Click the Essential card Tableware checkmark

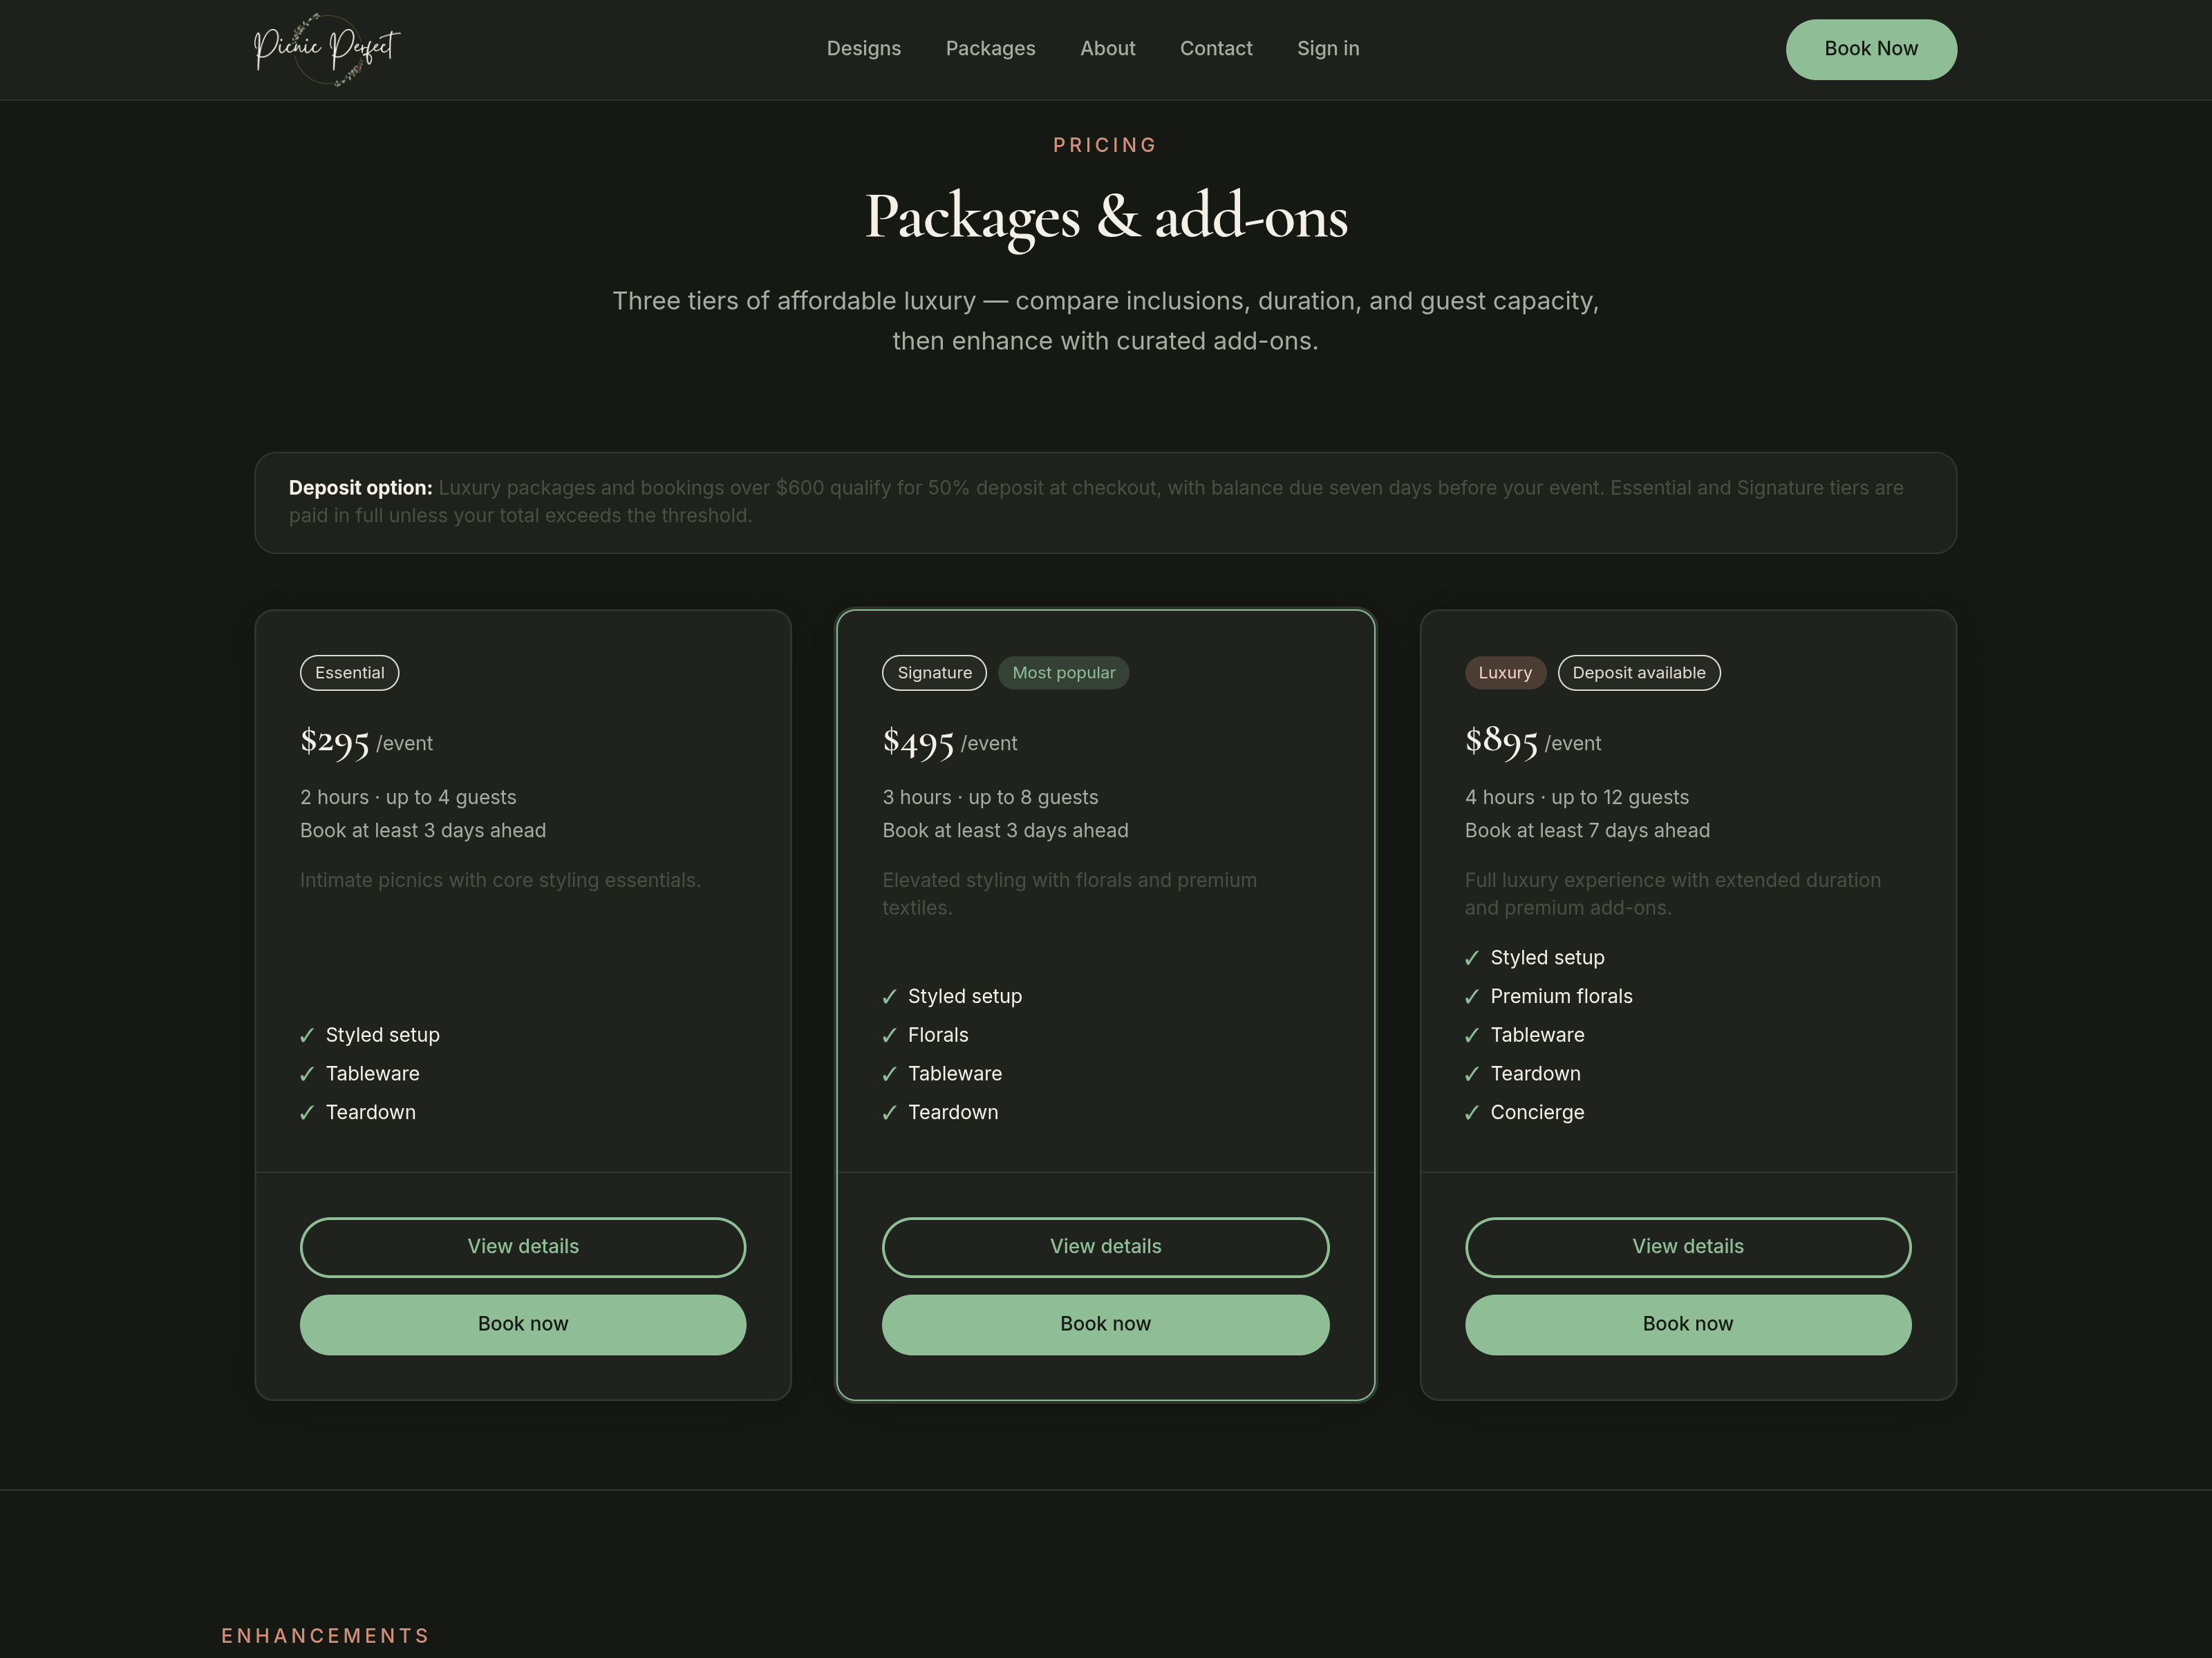(x=307, y=1074)
